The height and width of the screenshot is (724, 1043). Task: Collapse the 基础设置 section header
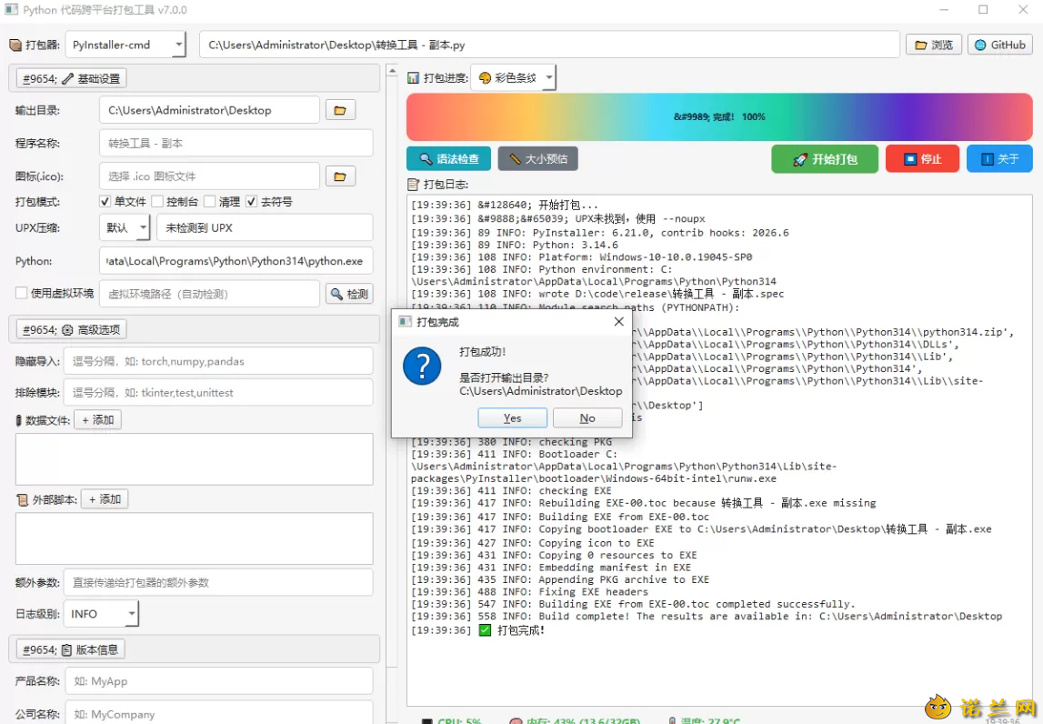[71, 78]
